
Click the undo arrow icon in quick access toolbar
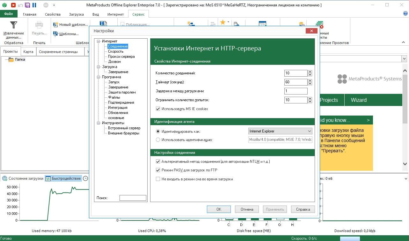pyautogui.click(x=20, y=5)
